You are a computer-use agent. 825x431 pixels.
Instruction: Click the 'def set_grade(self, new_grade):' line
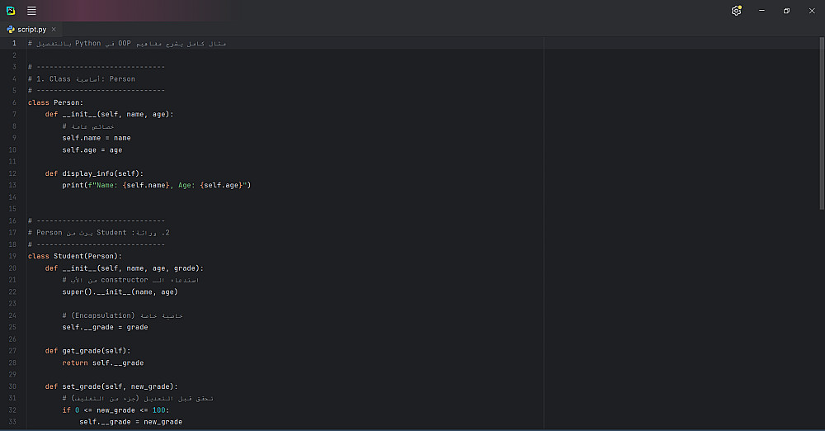tap(111, 386)
